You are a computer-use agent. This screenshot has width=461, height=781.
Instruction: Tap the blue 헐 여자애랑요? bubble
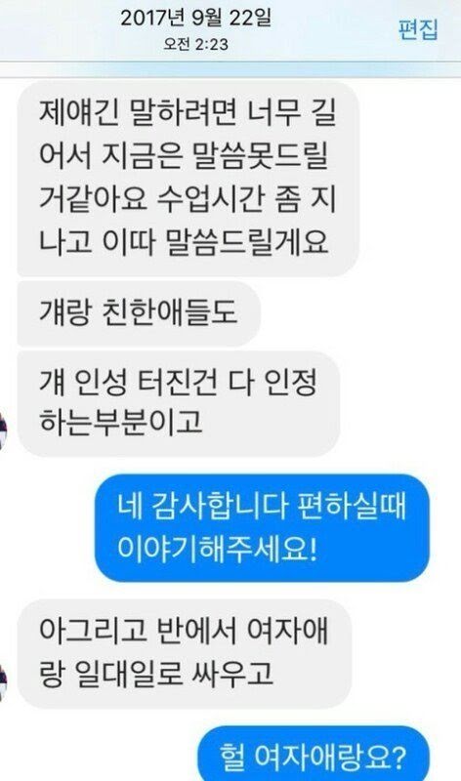[x=314, y=754]
